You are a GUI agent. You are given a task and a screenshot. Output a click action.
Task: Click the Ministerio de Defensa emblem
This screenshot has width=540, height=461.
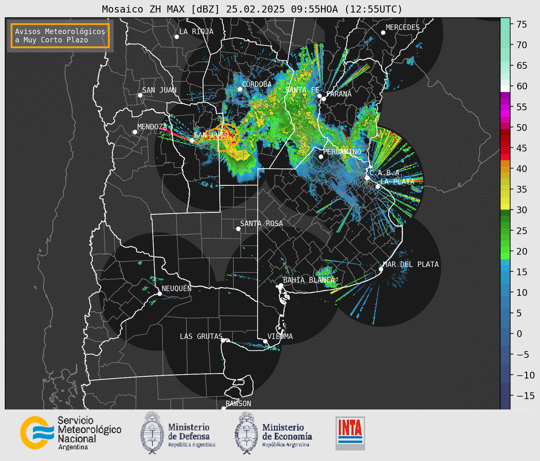pyautogui.click(x=152, y=432)
